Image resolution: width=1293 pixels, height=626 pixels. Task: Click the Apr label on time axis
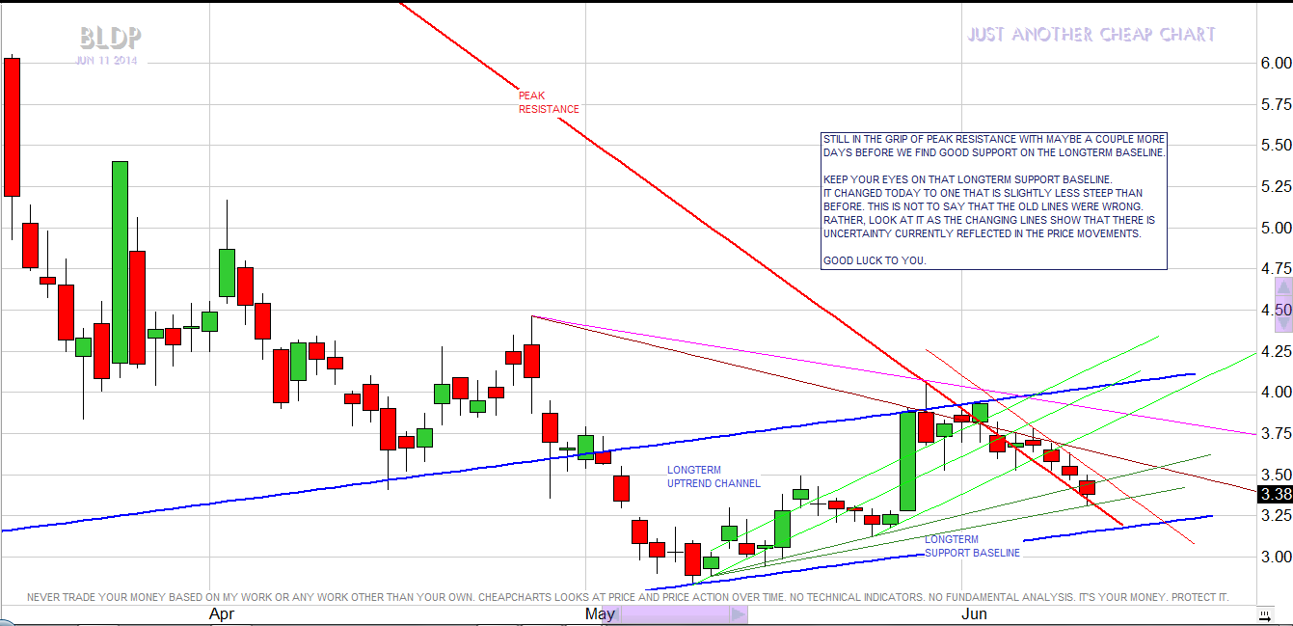222,614
